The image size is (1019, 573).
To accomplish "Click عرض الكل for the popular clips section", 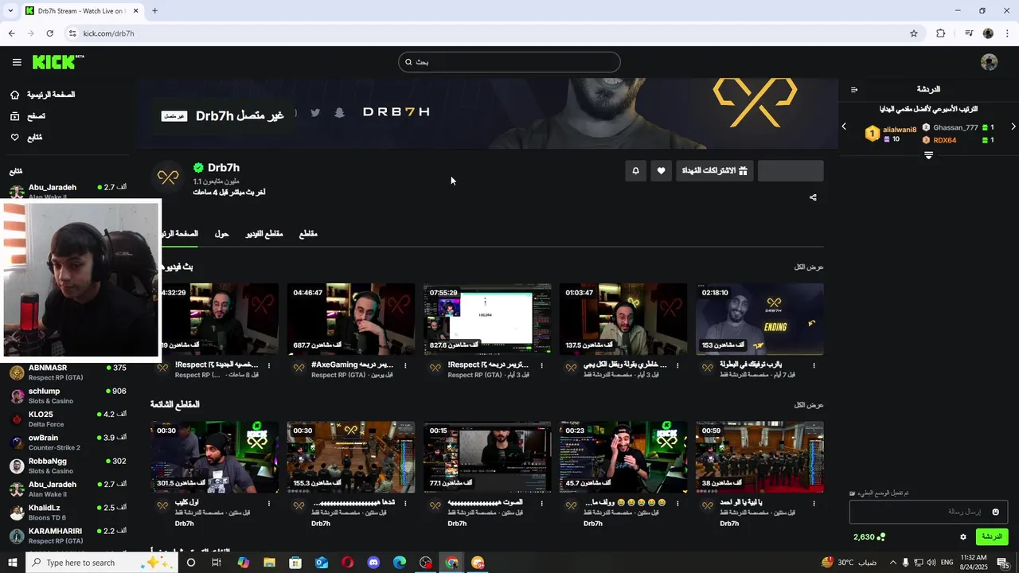I will tap(809, 405).
